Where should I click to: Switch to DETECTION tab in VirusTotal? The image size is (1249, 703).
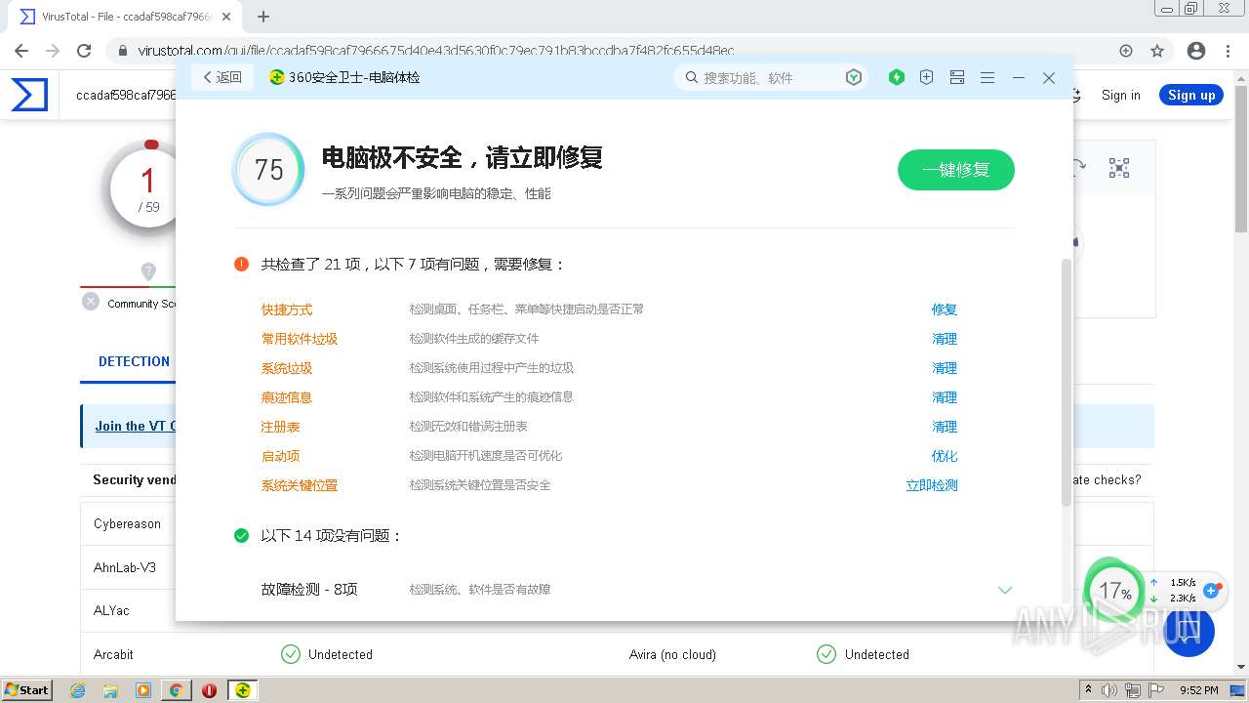(x=134, y=361)
